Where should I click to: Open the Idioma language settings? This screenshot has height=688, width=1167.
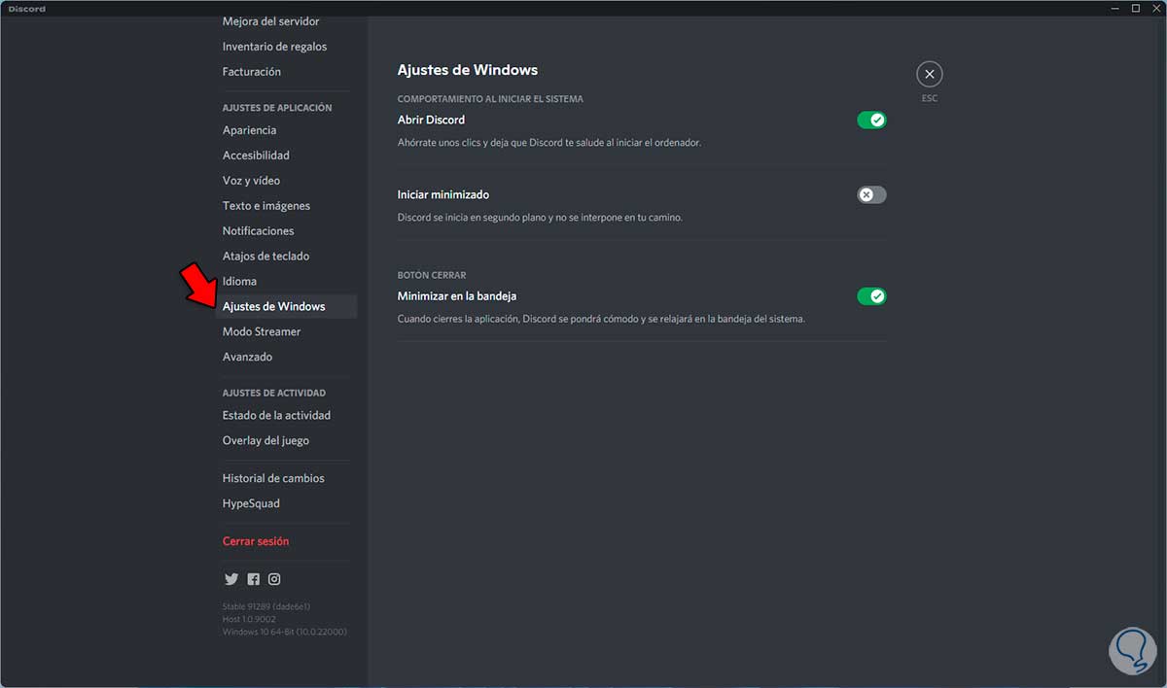239,282
